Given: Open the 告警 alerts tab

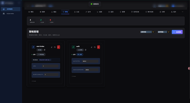Looking at the screenshot, I should pos(122,12).
